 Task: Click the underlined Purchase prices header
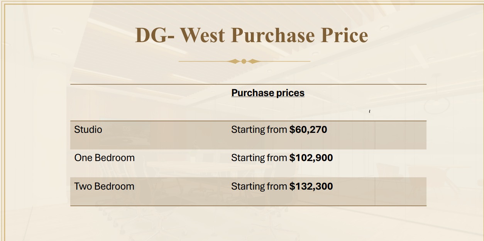268,93
